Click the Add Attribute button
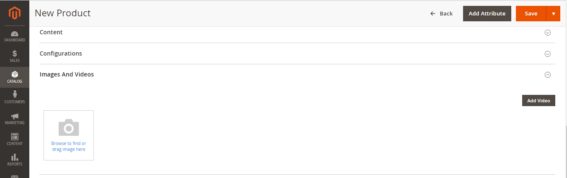567x178 pixels. [x=487, y=13]
